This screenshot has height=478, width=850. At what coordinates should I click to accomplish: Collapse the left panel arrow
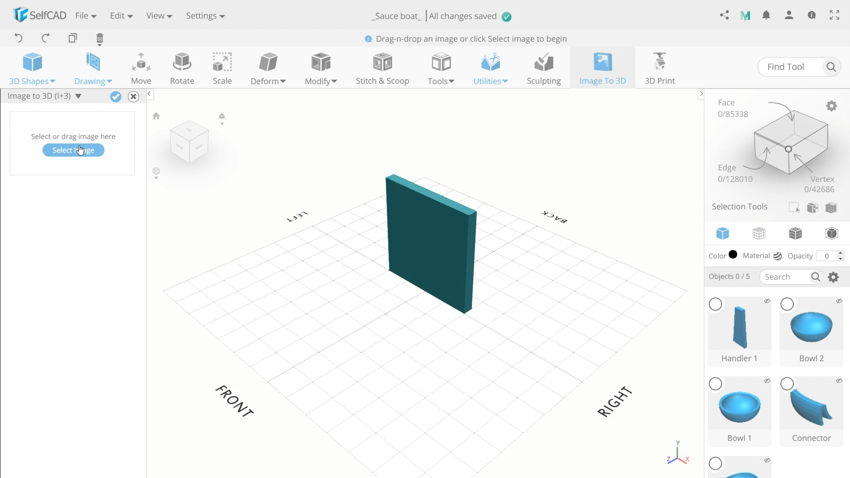click(149, 94)
